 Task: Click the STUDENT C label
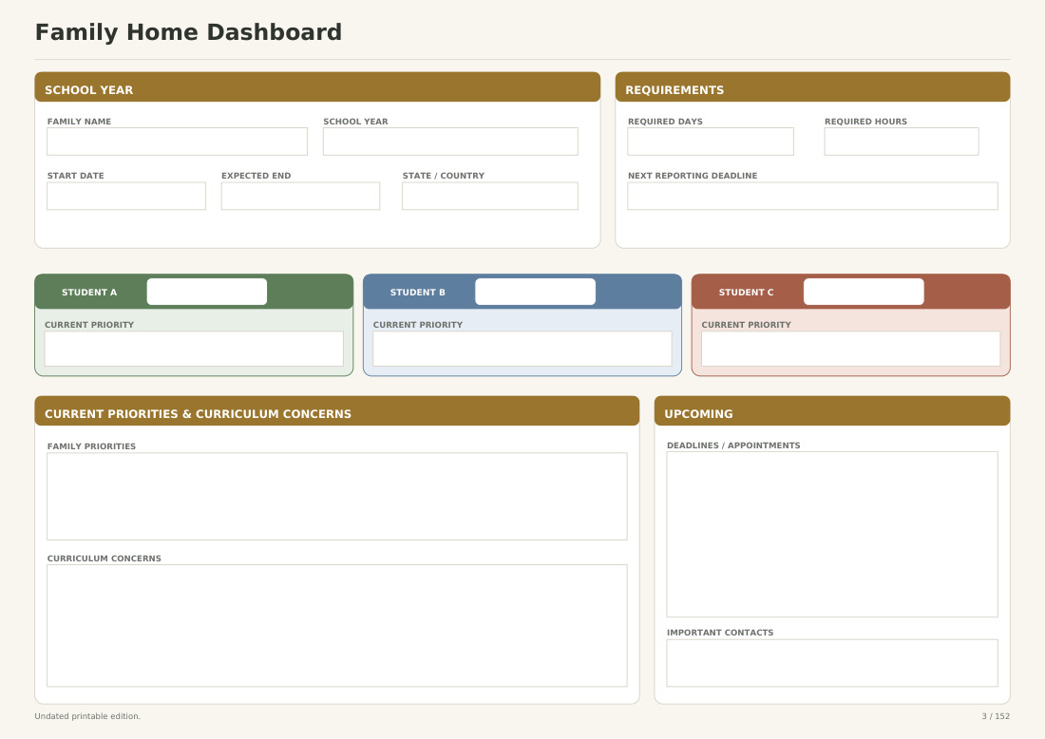click(747, 293)
